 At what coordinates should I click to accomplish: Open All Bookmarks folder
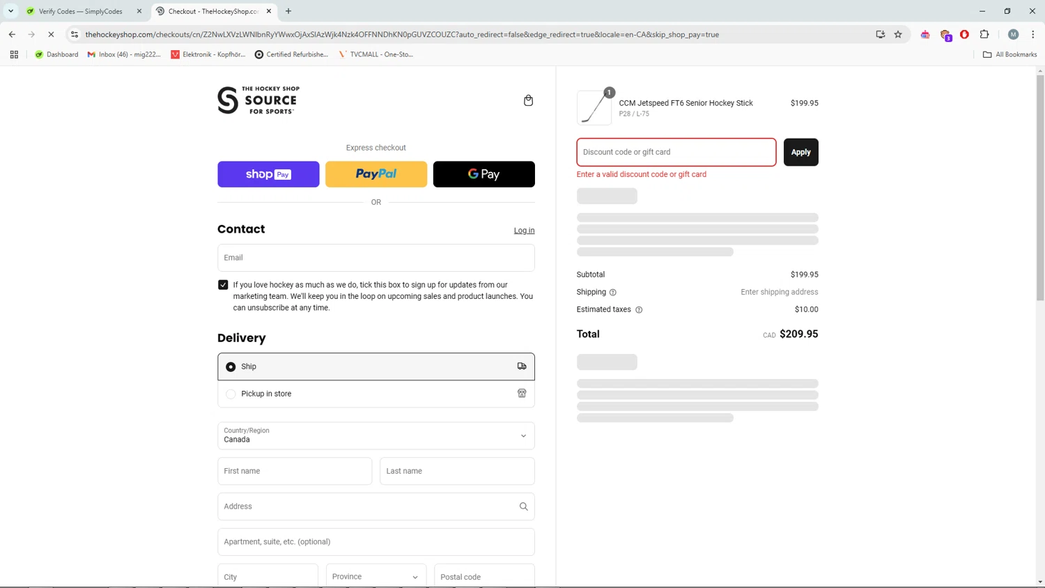pos(1009,54)
